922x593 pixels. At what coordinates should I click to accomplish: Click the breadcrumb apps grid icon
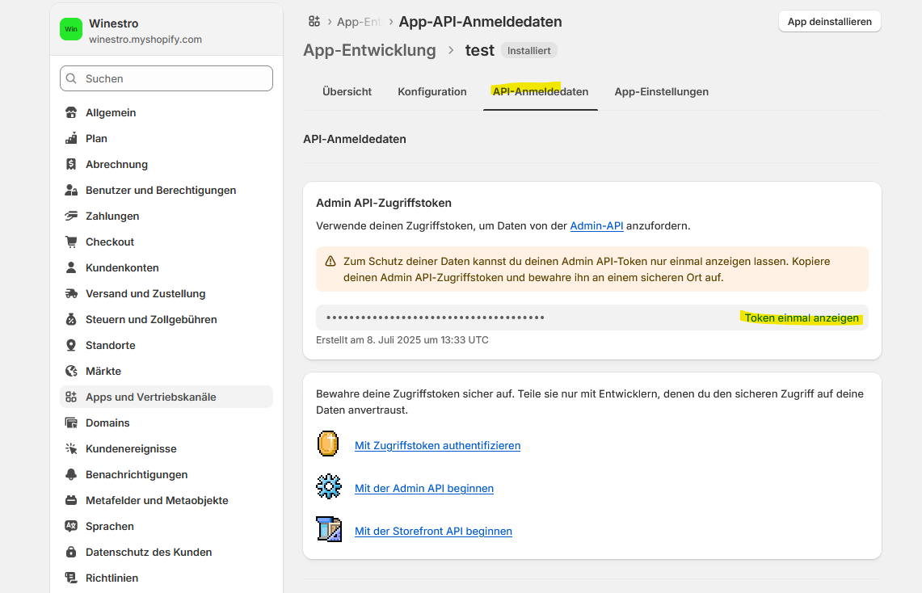pyautogui.click(x=314, y=22)
